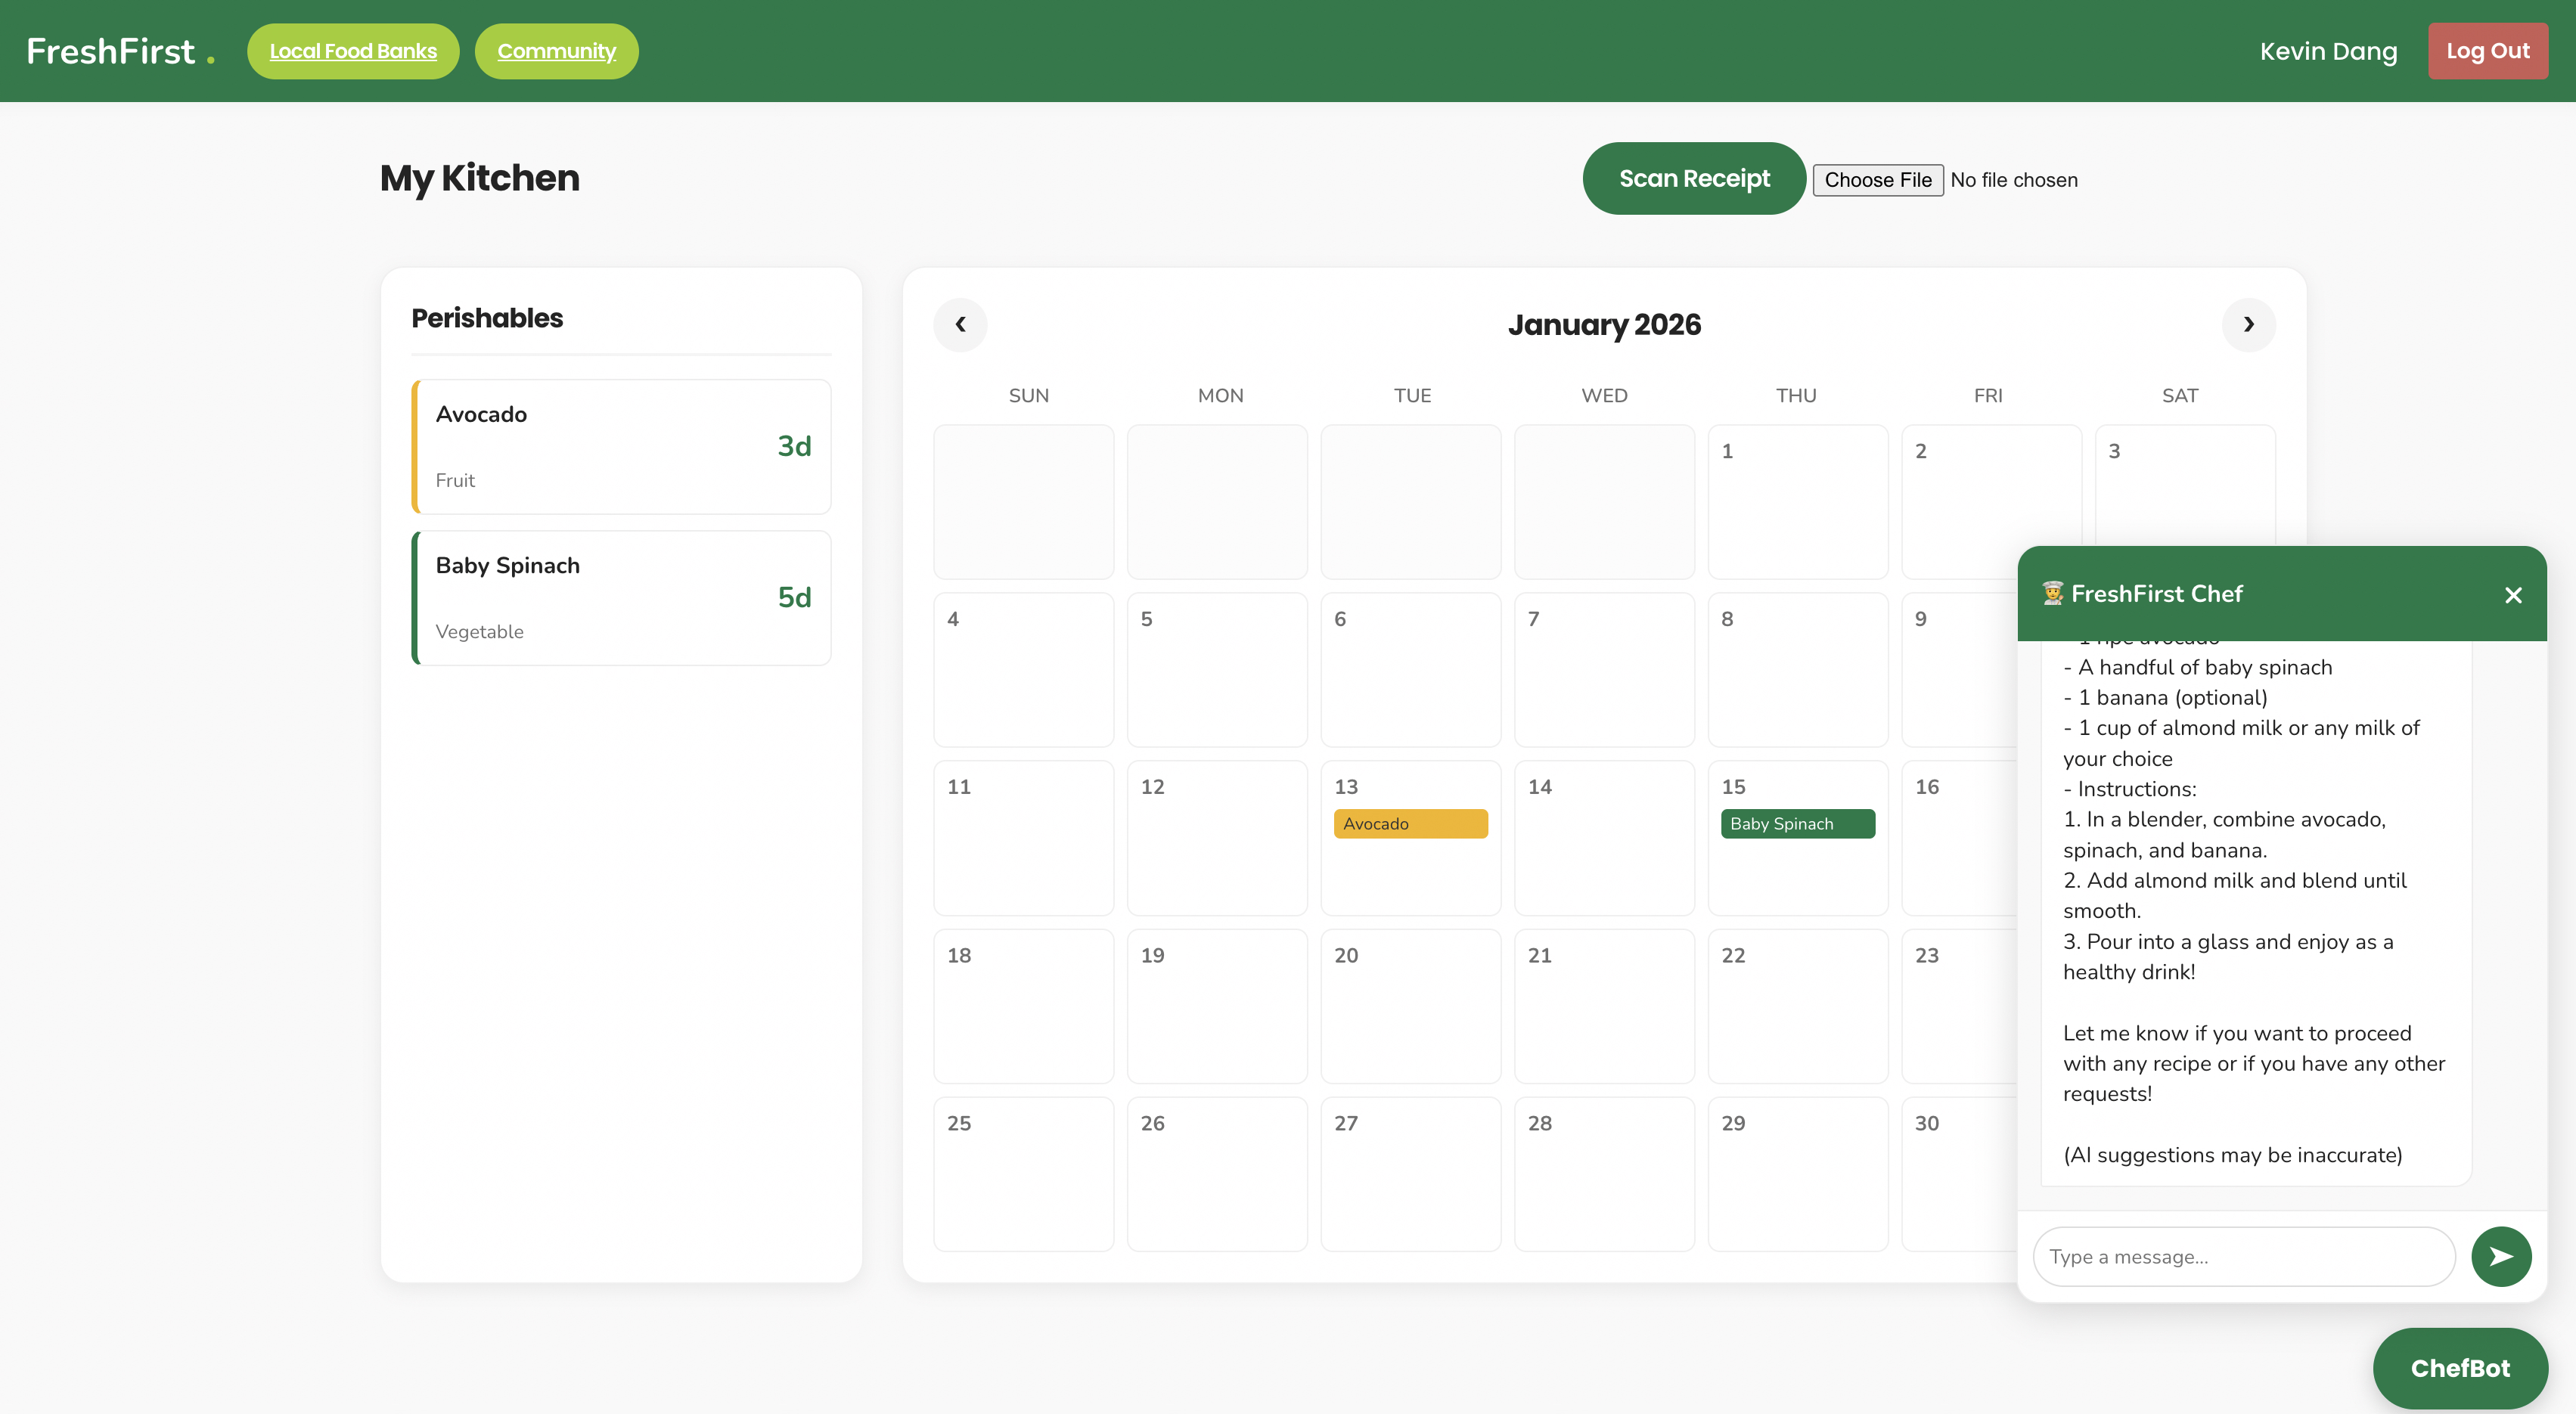Go to previous month in calendar

pyautogui.click(x=960, y=324)
